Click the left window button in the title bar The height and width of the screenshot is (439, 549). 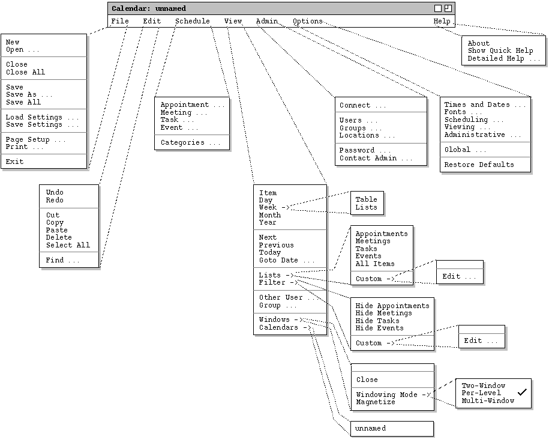(x=438, y=8)
